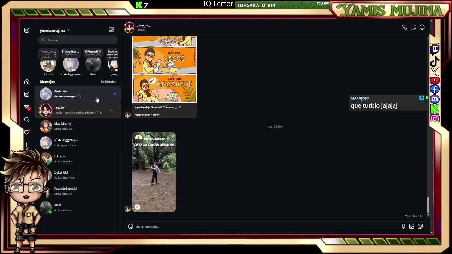
Task: Open the Facebook icon on stream overlay
Action: (435, 90)
